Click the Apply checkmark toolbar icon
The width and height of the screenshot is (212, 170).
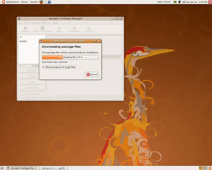tap(59, 28)
